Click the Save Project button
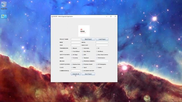 (x=88, y=74)
